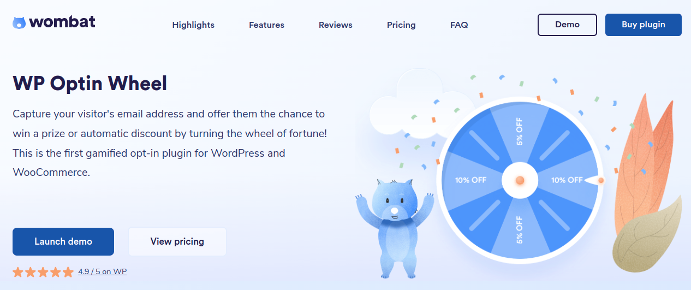
Task: Click the wombat brand name text
Action: point(63,22)
